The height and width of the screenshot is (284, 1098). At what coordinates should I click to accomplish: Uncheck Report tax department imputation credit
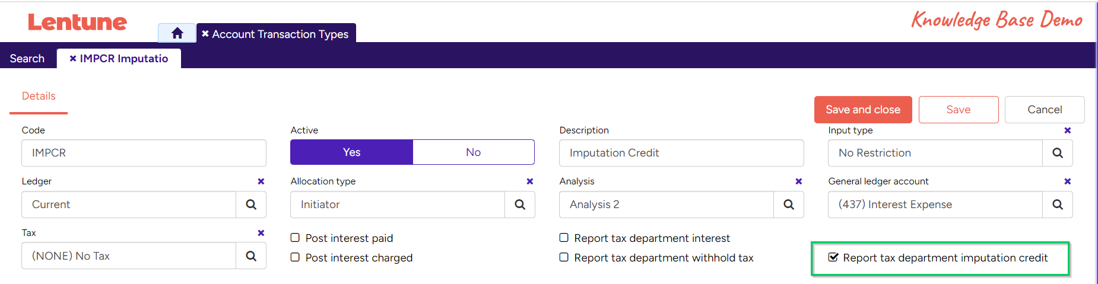click(x=833, y=257)
